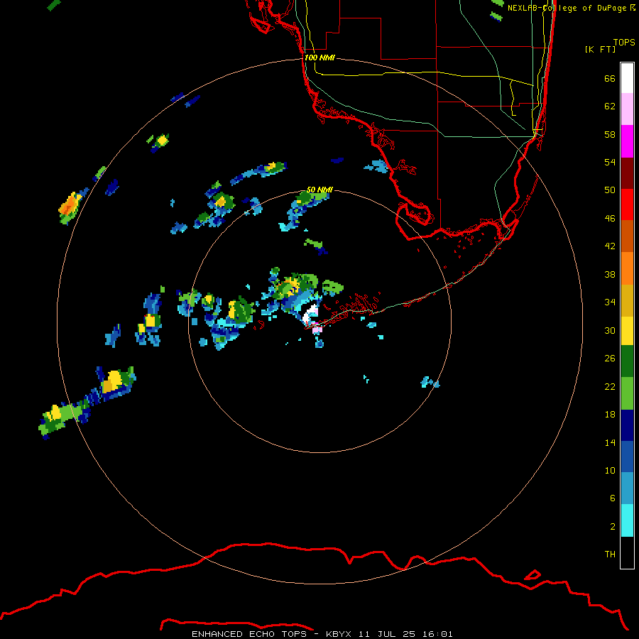Pick the dark green legend swatch
The image size is (639, 639).
[627, 361]
